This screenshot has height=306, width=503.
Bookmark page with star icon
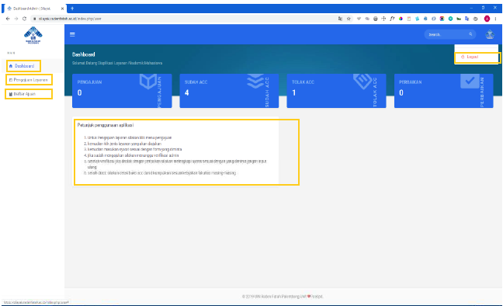(349, 19)
